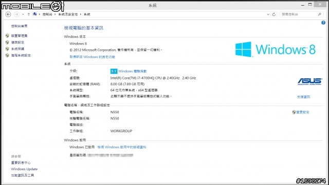Screen dimensions: 329x185
Task: Open the get more Windows features link
Action: point(93,57)
